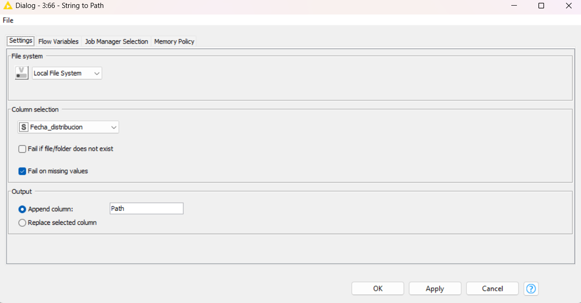Close the String to Path dialog window

pyautogui.click(x=568, y=6)
